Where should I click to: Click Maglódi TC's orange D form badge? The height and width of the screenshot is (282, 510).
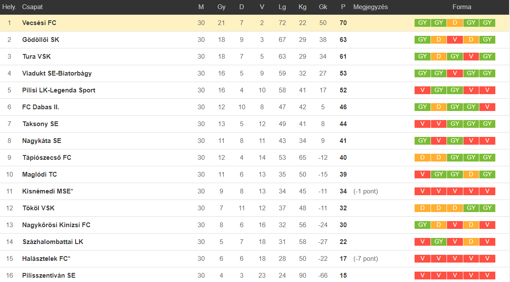(x=471, y=174)
